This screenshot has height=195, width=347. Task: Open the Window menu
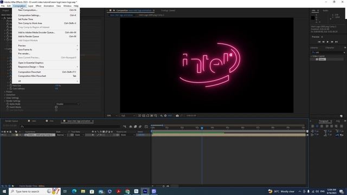(67, 6)
